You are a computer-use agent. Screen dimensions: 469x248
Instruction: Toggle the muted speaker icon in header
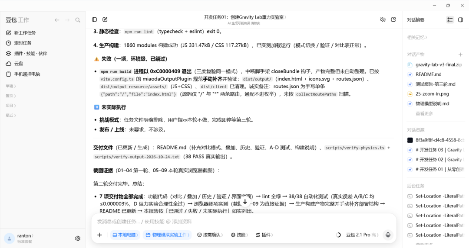click(x=383, y=19)
